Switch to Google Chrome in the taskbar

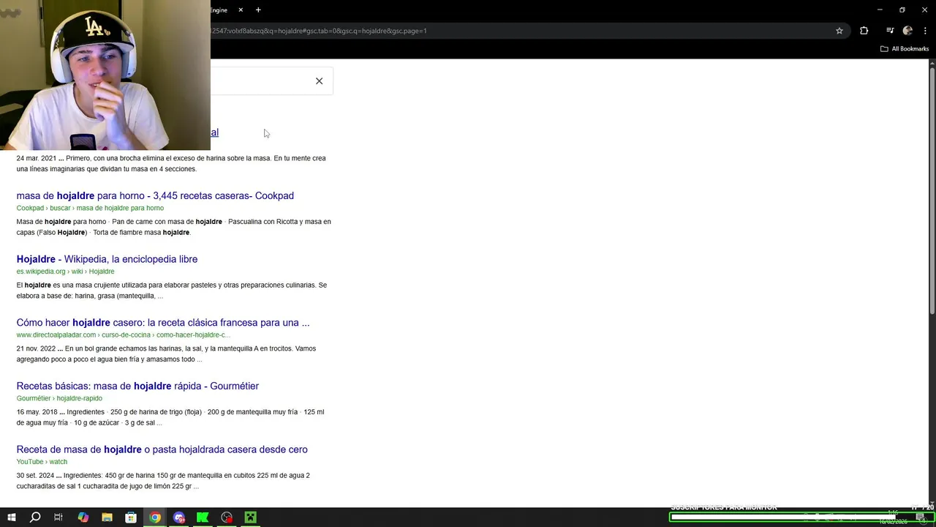155,517
